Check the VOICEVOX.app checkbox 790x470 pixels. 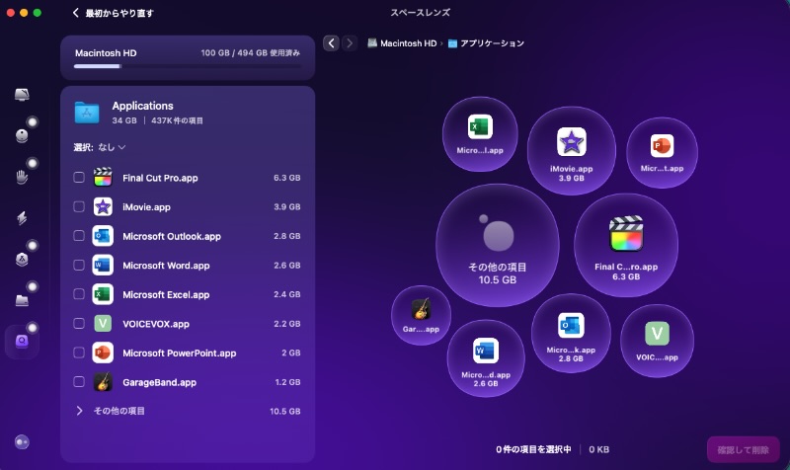click(x=79, y=324)
